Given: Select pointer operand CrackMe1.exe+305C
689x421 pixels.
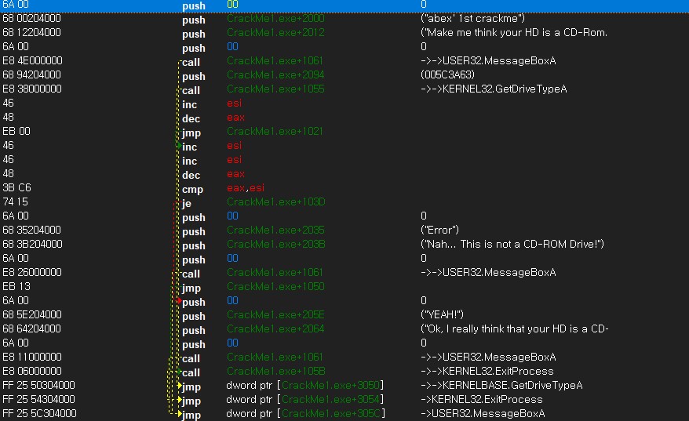Looking at the screenshot, I should coord(331,413).
